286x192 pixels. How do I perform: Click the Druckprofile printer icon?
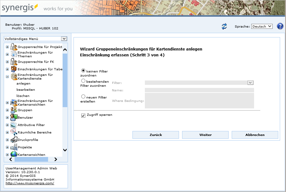coord(13,140)
